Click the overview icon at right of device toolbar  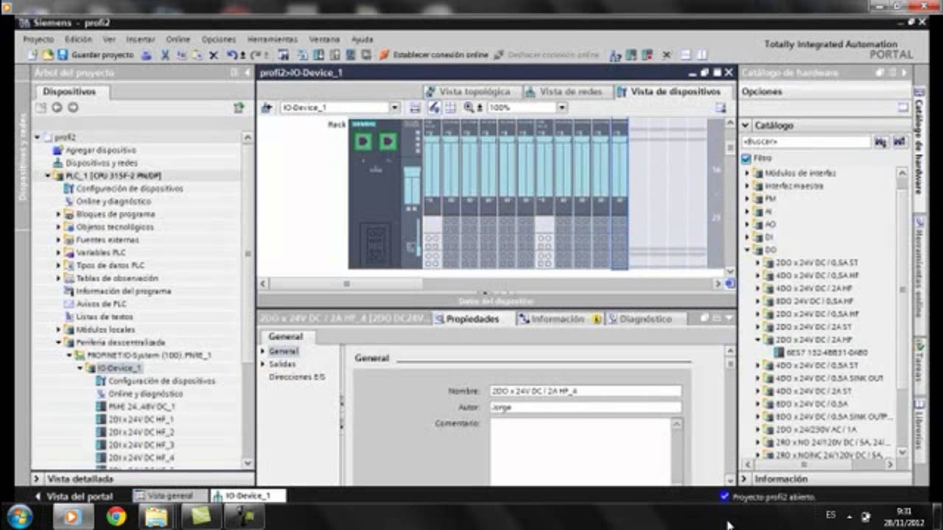pos(721,107)
